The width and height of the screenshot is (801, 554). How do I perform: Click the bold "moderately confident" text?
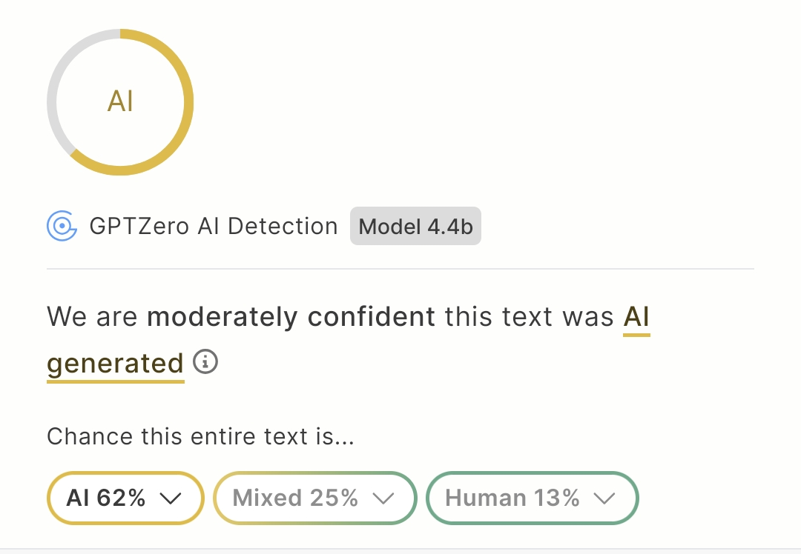pyautogui.click(x=291, y=317)
